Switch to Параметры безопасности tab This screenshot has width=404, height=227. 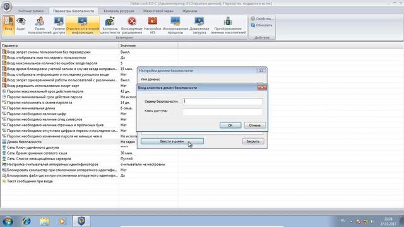click(x=74, y=11)
